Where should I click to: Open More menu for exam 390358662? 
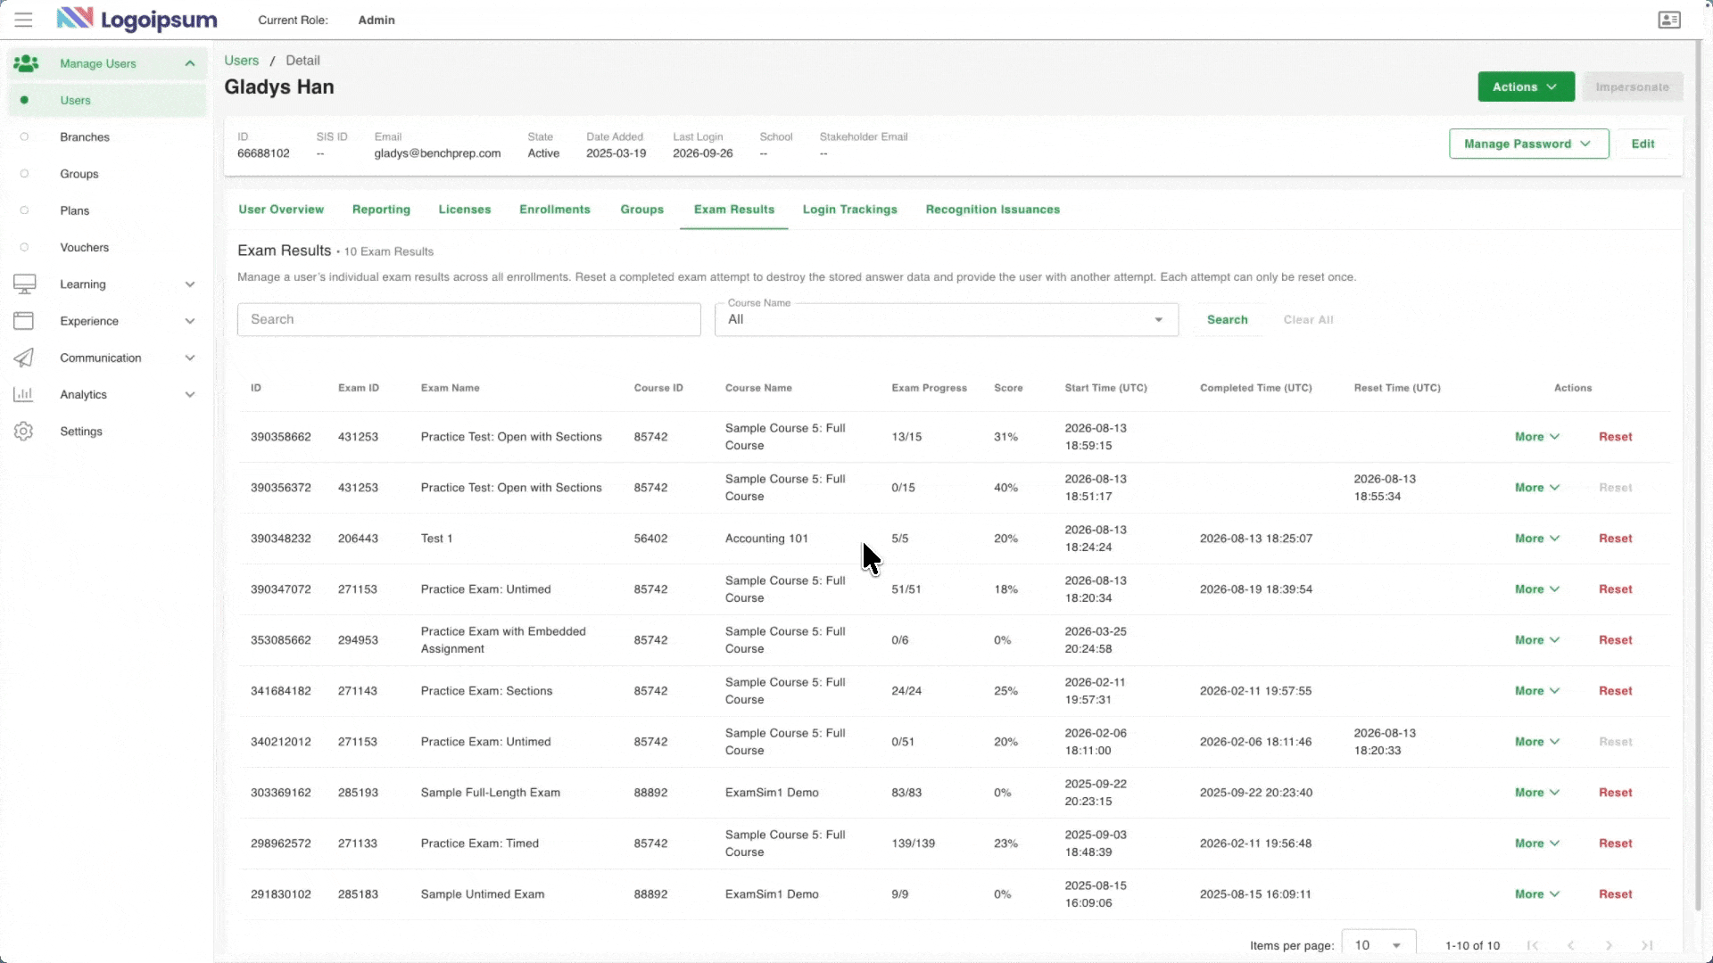(x=1536, y=437)
